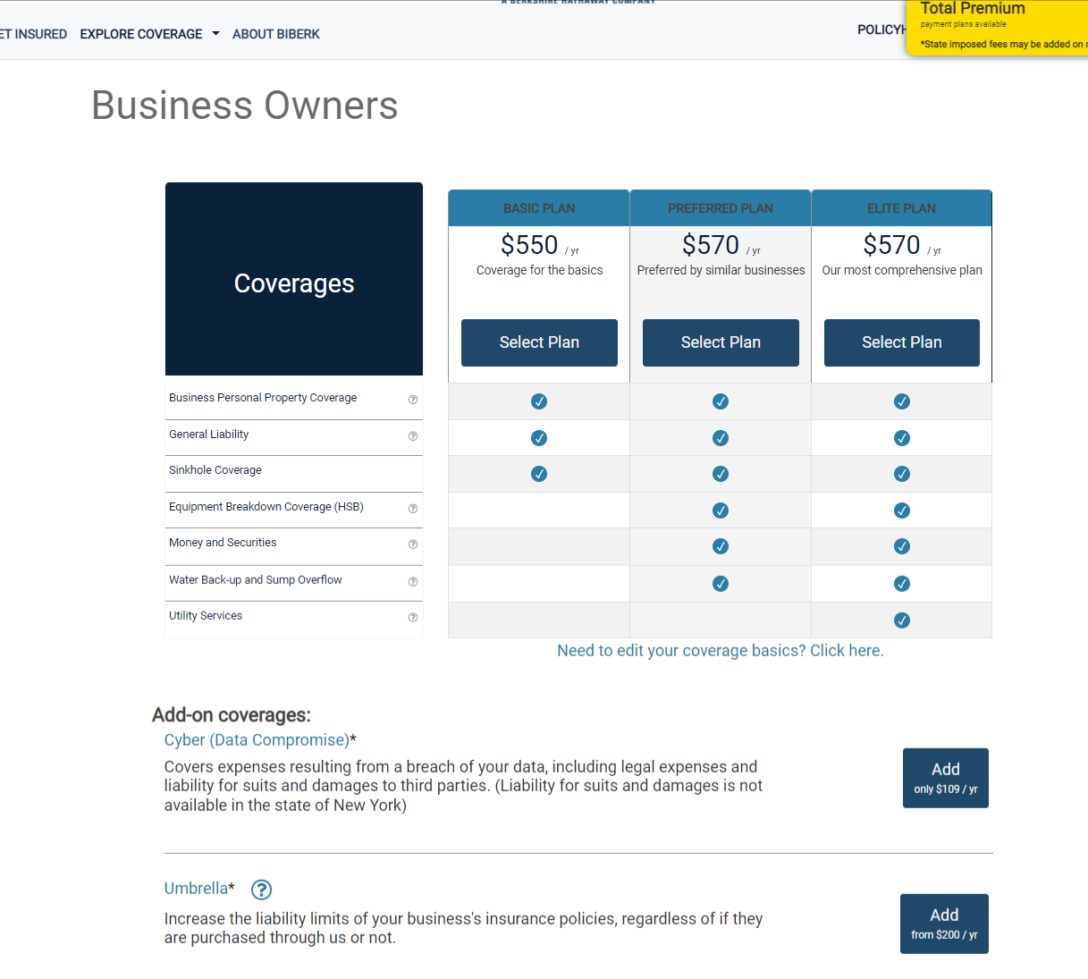Image resolution: width=1088 pixels, height=979 pixels.
Task: Click the Total Premium yellow panel
Action: (997, 27)
